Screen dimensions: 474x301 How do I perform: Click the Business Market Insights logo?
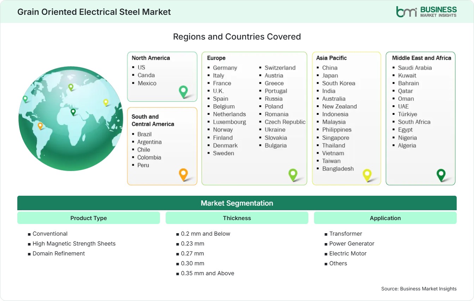pos(426,12)
